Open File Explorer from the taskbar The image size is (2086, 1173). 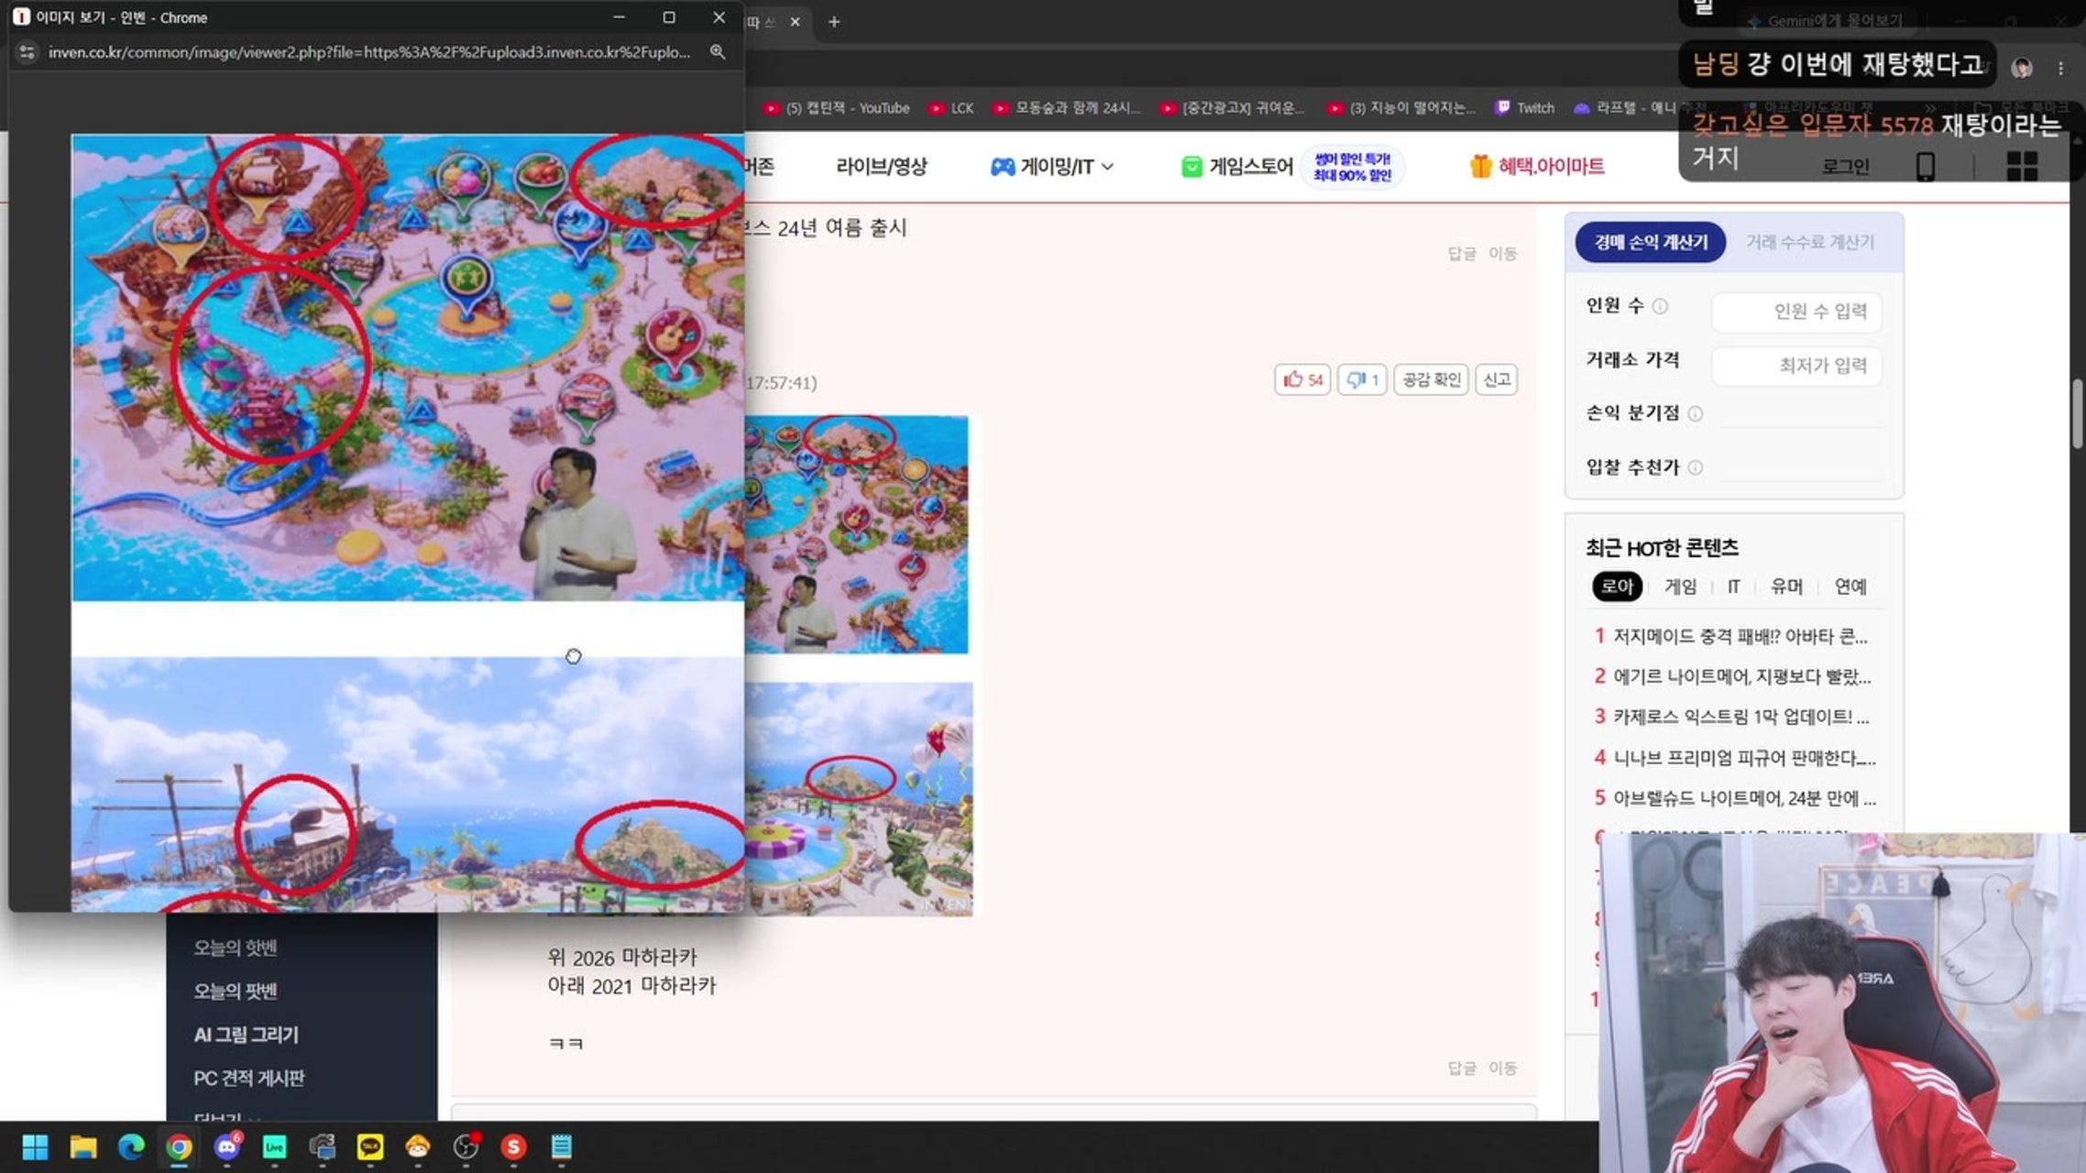click(x=83, y=1146)
